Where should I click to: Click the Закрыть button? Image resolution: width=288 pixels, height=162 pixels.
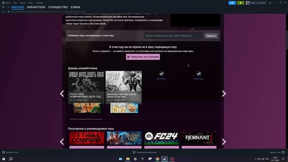[211, 36]
